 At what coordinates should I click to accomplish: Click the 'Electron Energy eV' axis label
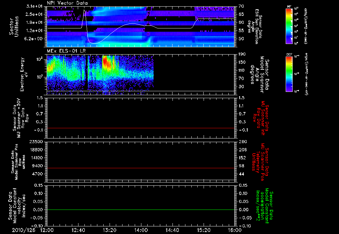click(x=24, y=74)
